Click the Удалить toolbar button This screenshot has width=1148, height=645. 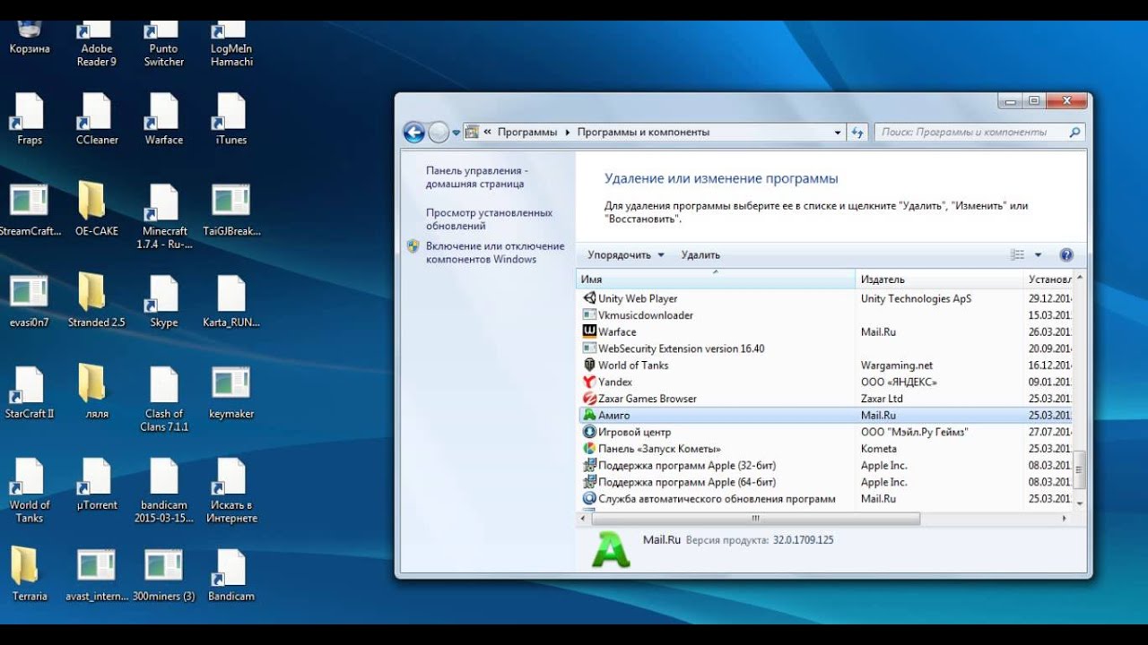(x=700, y=254)
